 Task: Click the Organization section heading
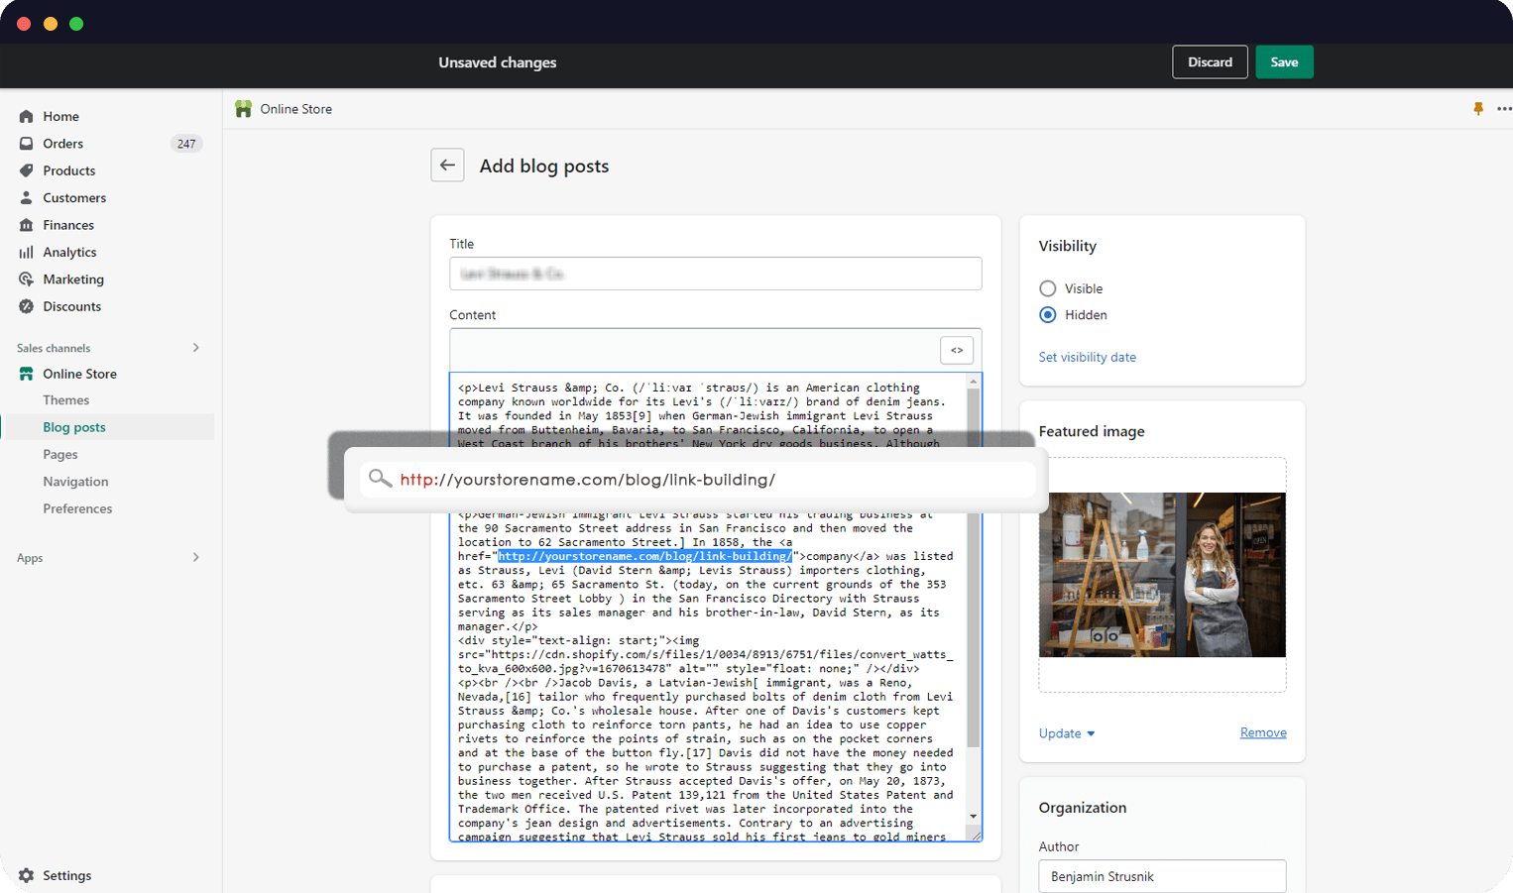pos(1083,808)
